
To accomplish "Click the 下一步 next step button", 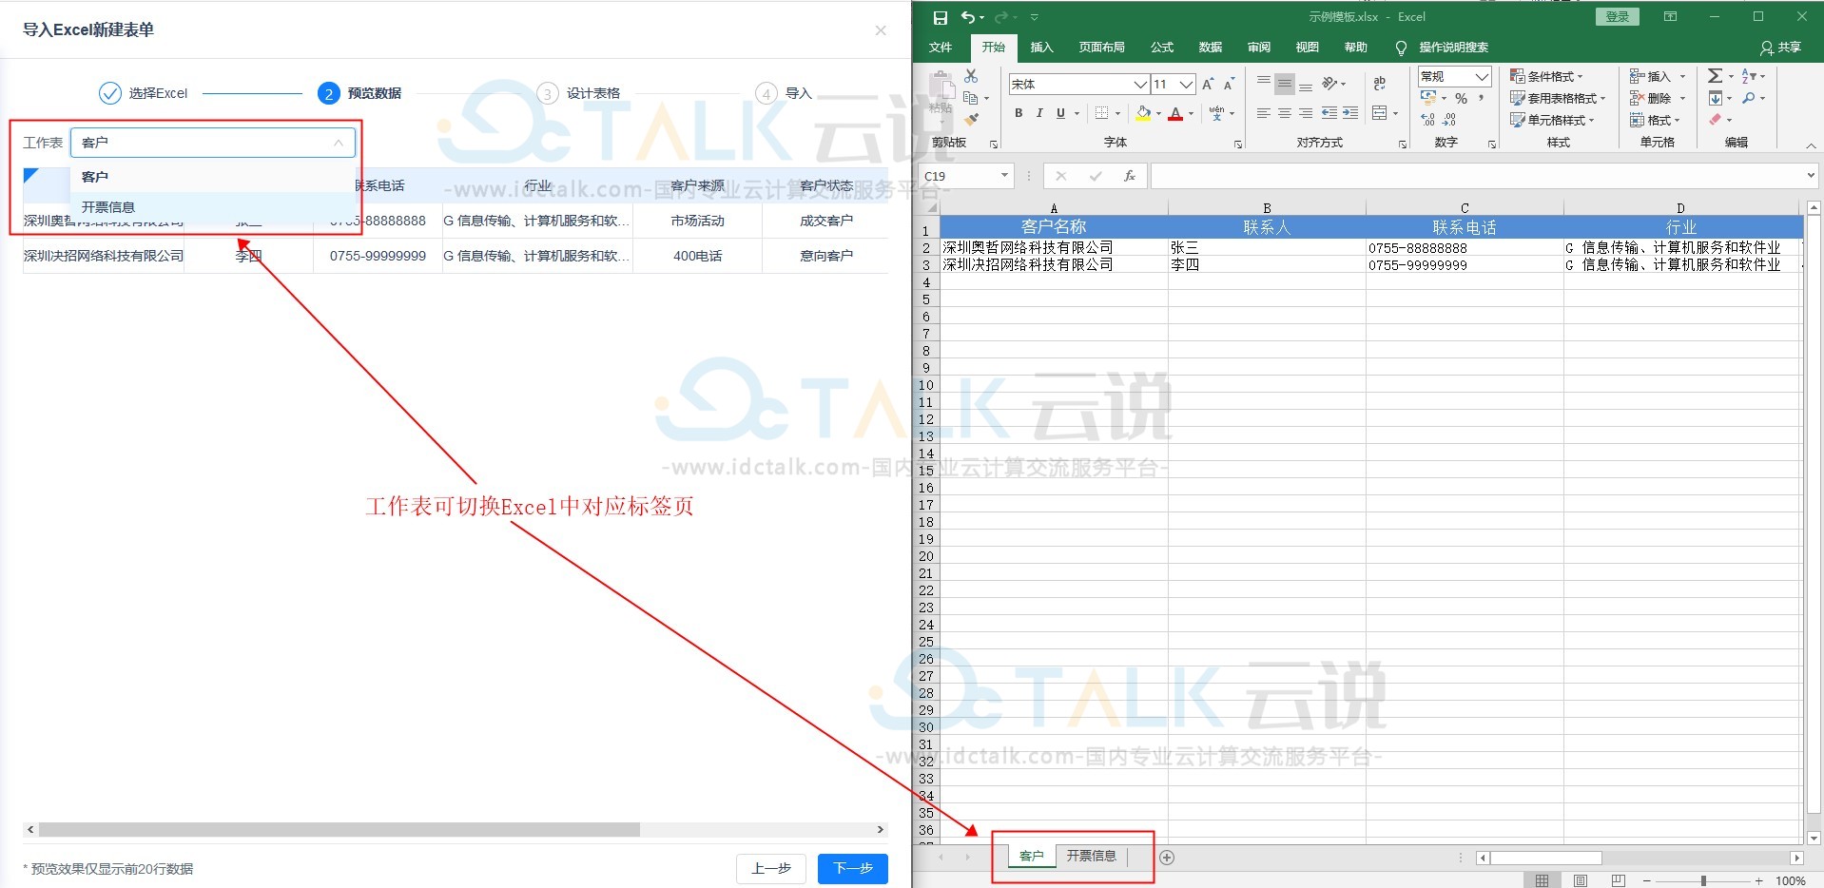I will coord(853,868).
